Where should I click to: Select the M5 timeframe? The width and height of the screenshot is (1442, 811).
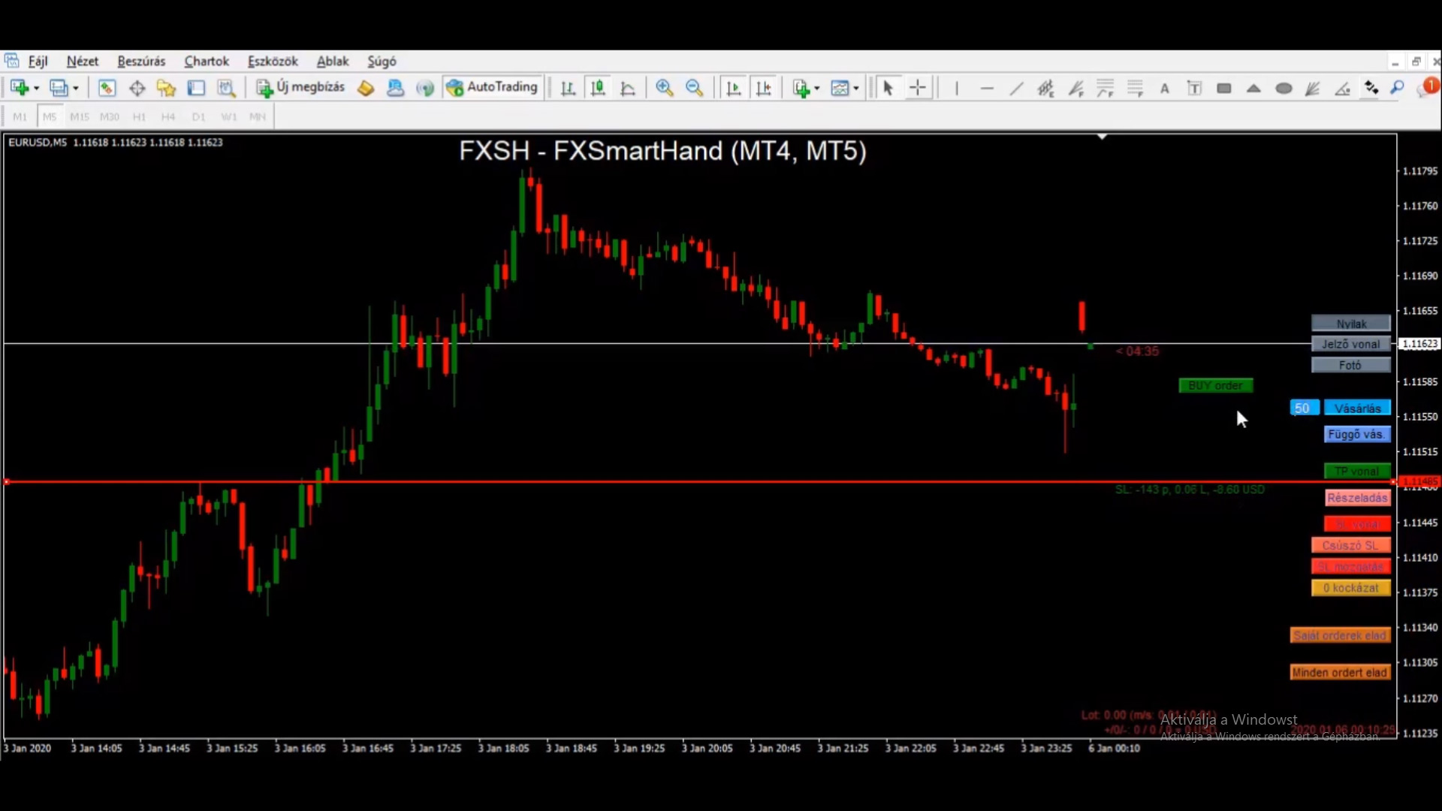coord(50,116)
